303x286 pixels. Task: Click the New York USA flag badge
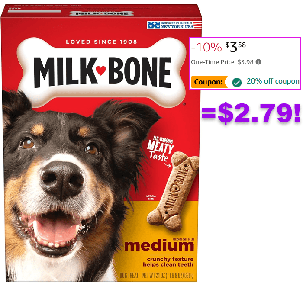pyautogui.click(x=174, y=25)
